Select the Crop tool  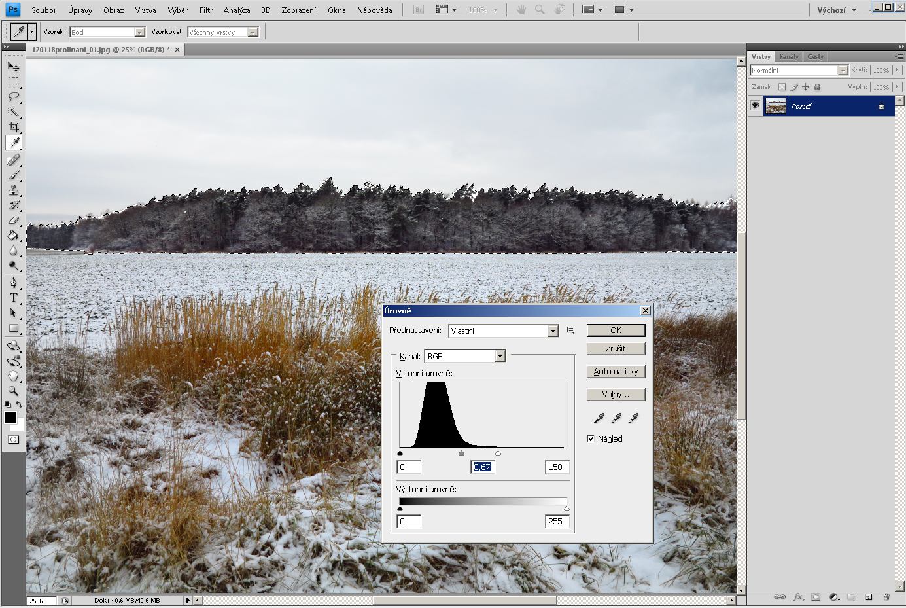click(13, 127)
